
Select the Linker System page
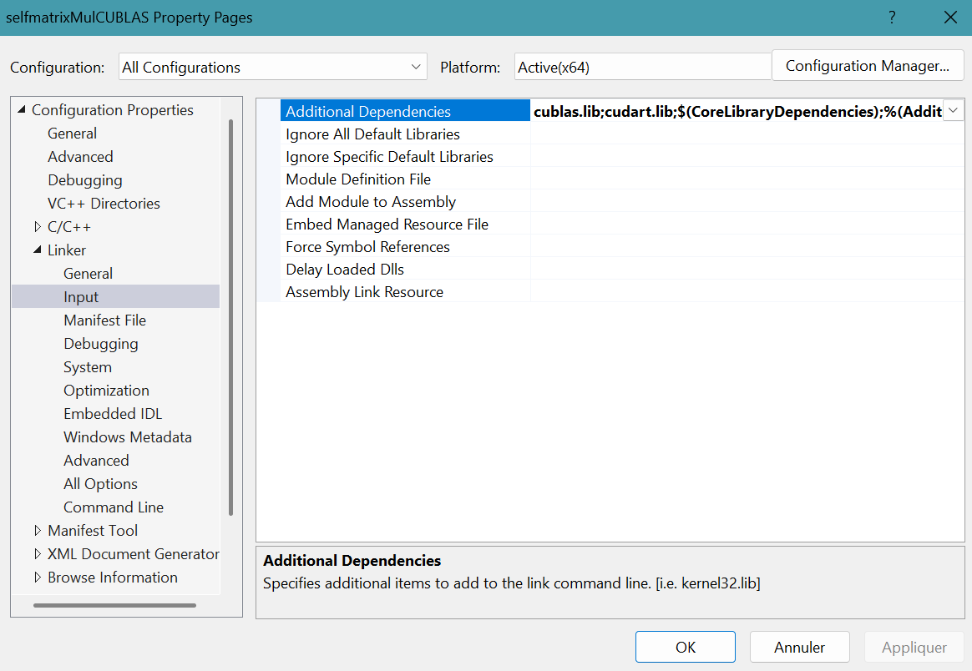click(x=88, y=367)
